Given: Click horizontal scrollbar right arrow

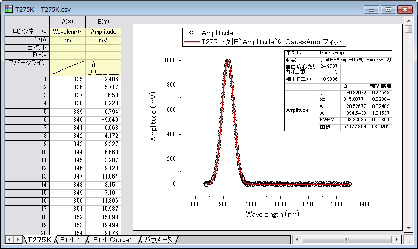Looking at the screenshot, I should (x=397, y=240).
